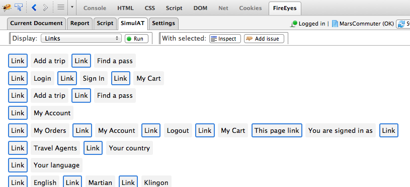
Task: Select the You are signed in as label
Action: pyautogui.click(x=341, y=130)
